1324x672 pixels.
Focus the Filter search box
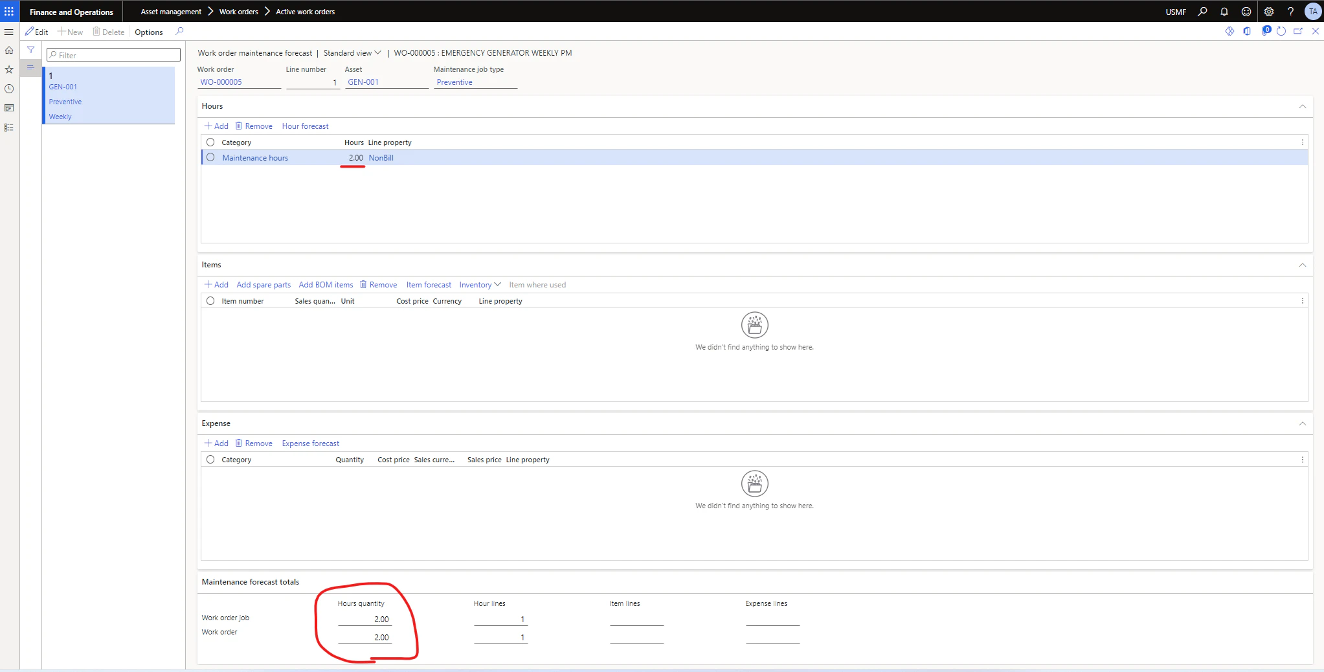tap(113, 55)
